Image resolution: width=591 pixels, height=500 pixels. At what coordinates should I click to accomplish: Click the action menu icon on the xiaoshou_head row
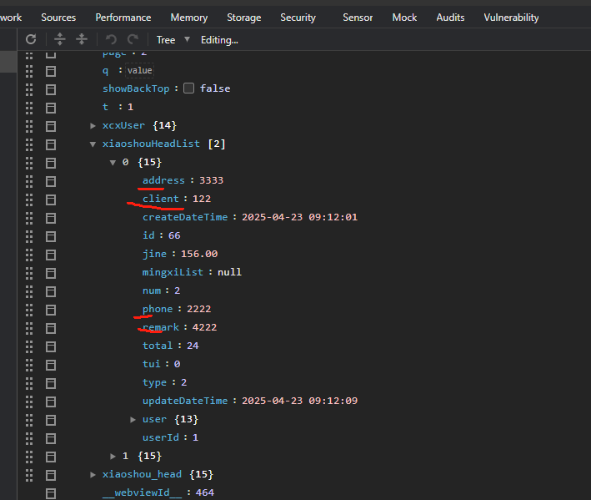click(51, 475)
